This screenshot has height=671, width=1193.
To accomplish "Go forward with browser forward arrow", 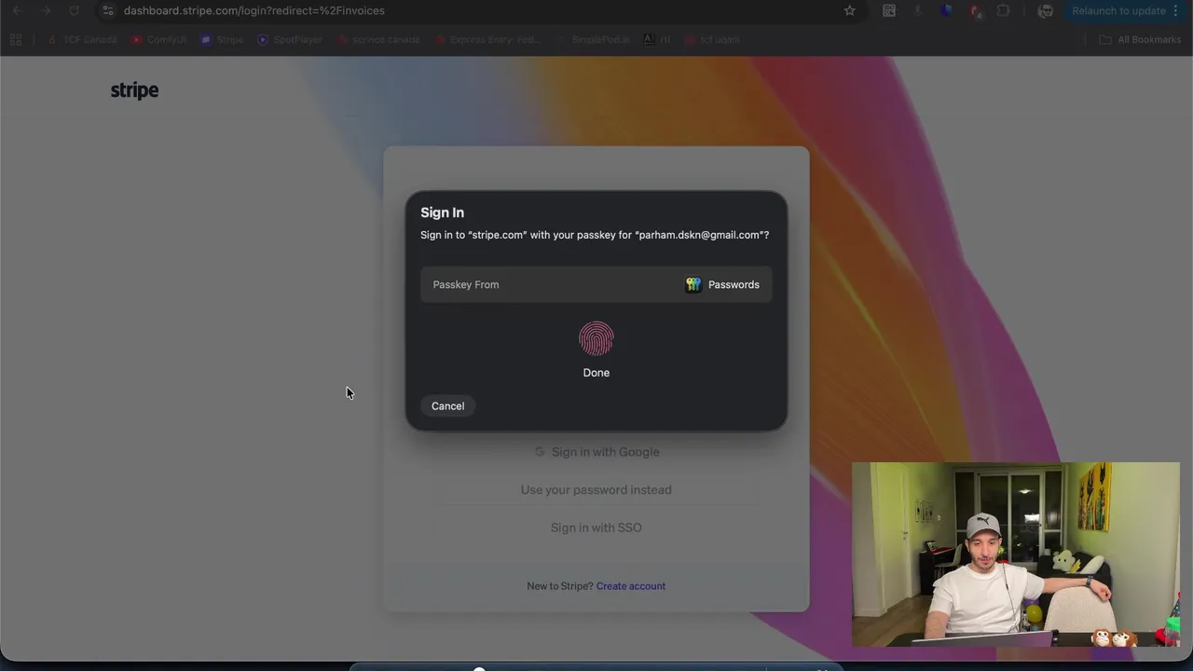I will point(46,11).
